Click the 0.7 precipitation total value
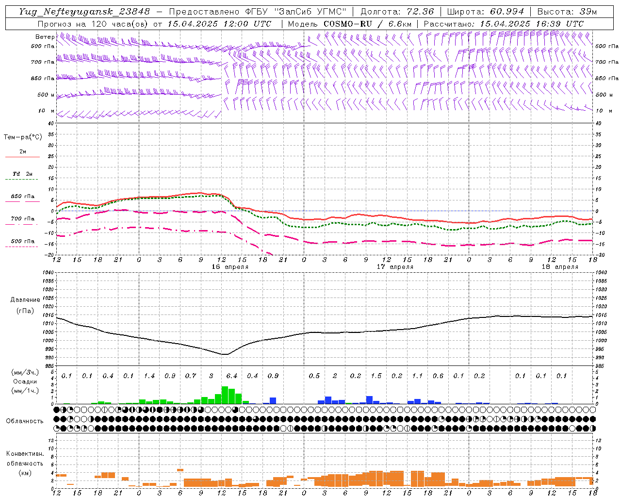 pyautogui.click(x=191, y=376)
